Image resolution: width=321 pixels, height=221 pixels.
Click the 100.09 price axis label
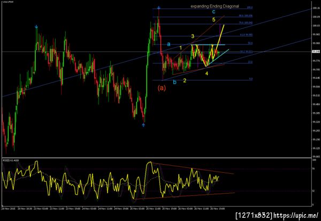tap(316, 17)
